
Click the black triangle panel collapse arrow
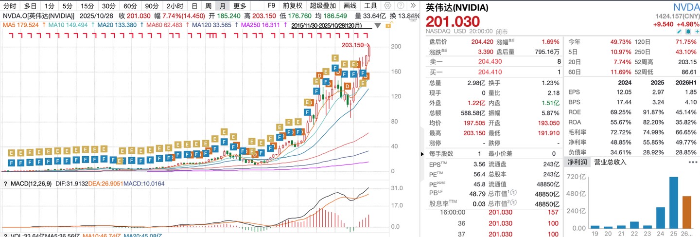click(422, 154)
